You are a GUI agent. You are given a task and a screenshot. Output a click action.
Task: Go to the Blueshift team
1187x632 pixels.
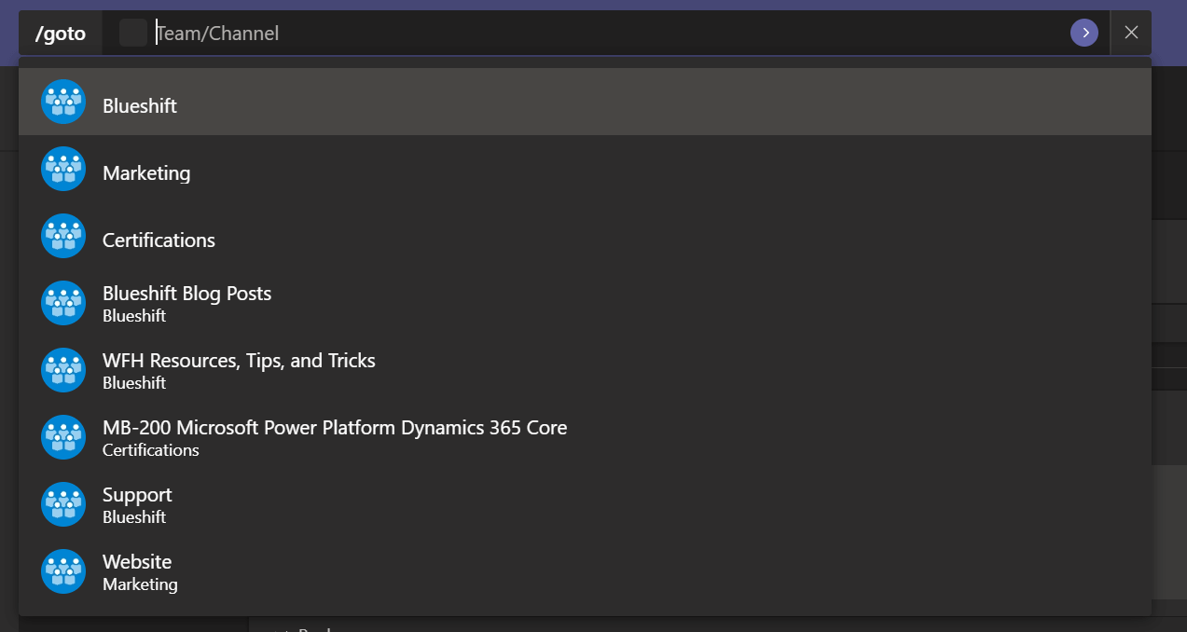[x=585, y=102]
